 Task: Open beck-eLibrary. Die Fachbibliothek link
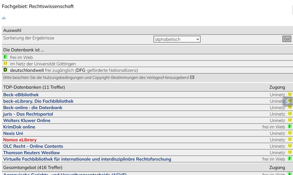pyautogui.click(x=38, y=101)
